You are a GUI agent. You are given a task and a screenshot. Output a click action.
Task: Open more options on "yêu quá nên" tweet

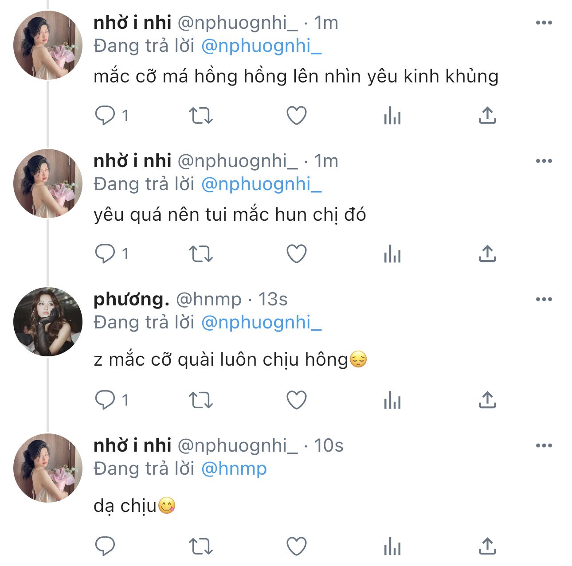click(x=544, y=161)
